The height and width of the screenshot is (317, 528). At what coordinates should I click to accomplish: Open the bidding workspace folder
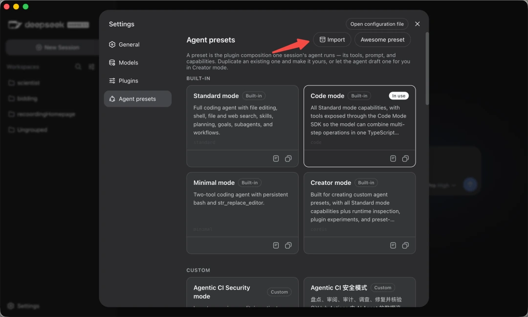(x=23, y=99)
